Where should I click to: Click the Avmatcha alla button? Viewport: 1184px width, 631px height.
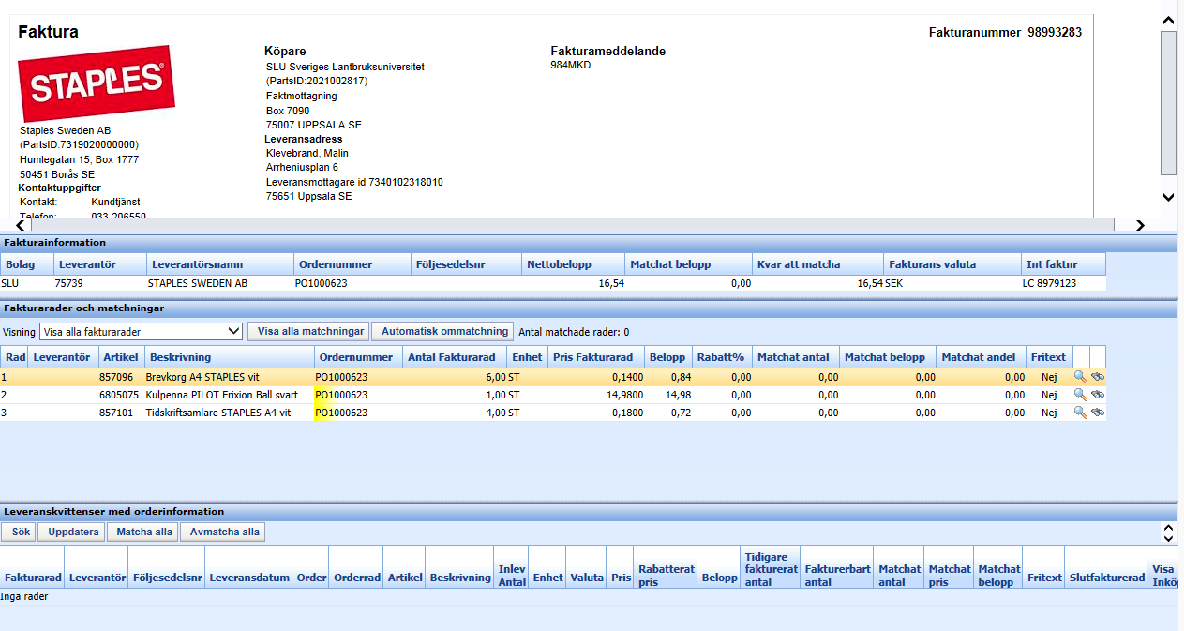[223, 532]
